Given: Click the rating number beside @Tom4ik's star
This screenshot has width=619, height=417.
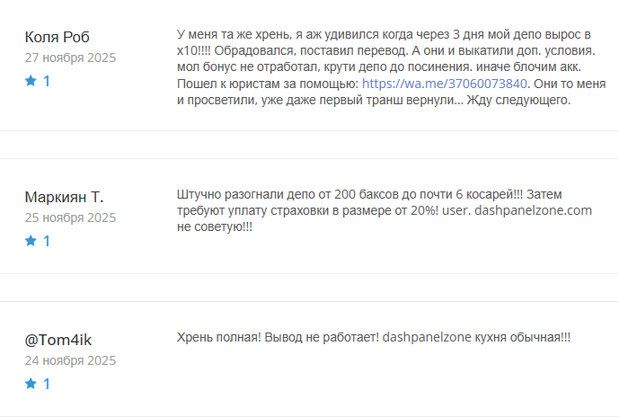Looking at the screenshot, I should point(47,384).
